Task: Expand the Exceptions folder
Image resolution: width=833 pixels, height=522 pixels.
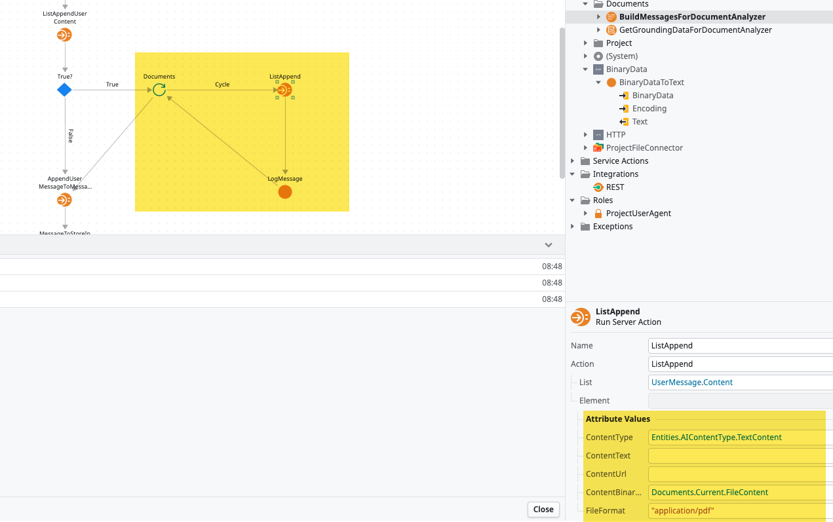Action: click(573, 227)
